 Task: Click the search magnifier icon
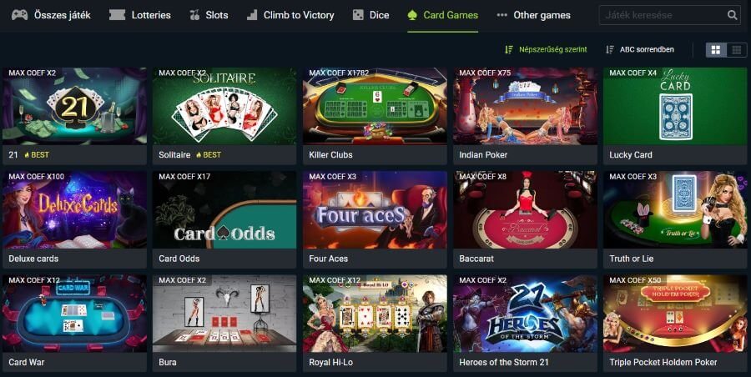click(x=733, y=15)
